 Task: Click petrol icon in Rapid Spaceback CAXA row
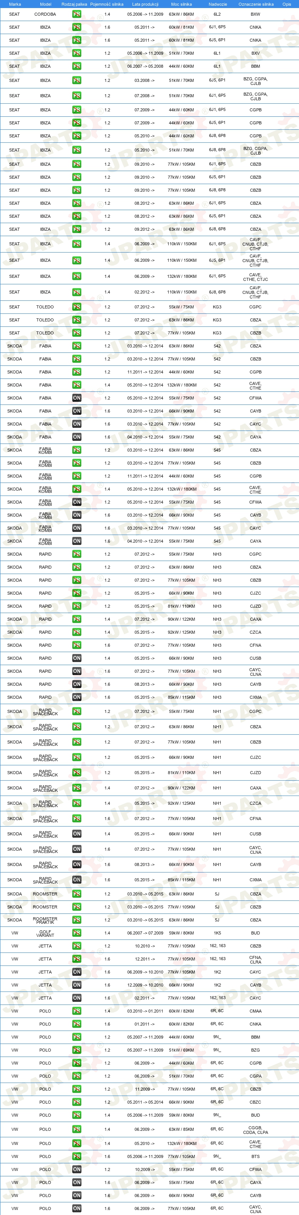pyautogui.click(x=76, y=788)
